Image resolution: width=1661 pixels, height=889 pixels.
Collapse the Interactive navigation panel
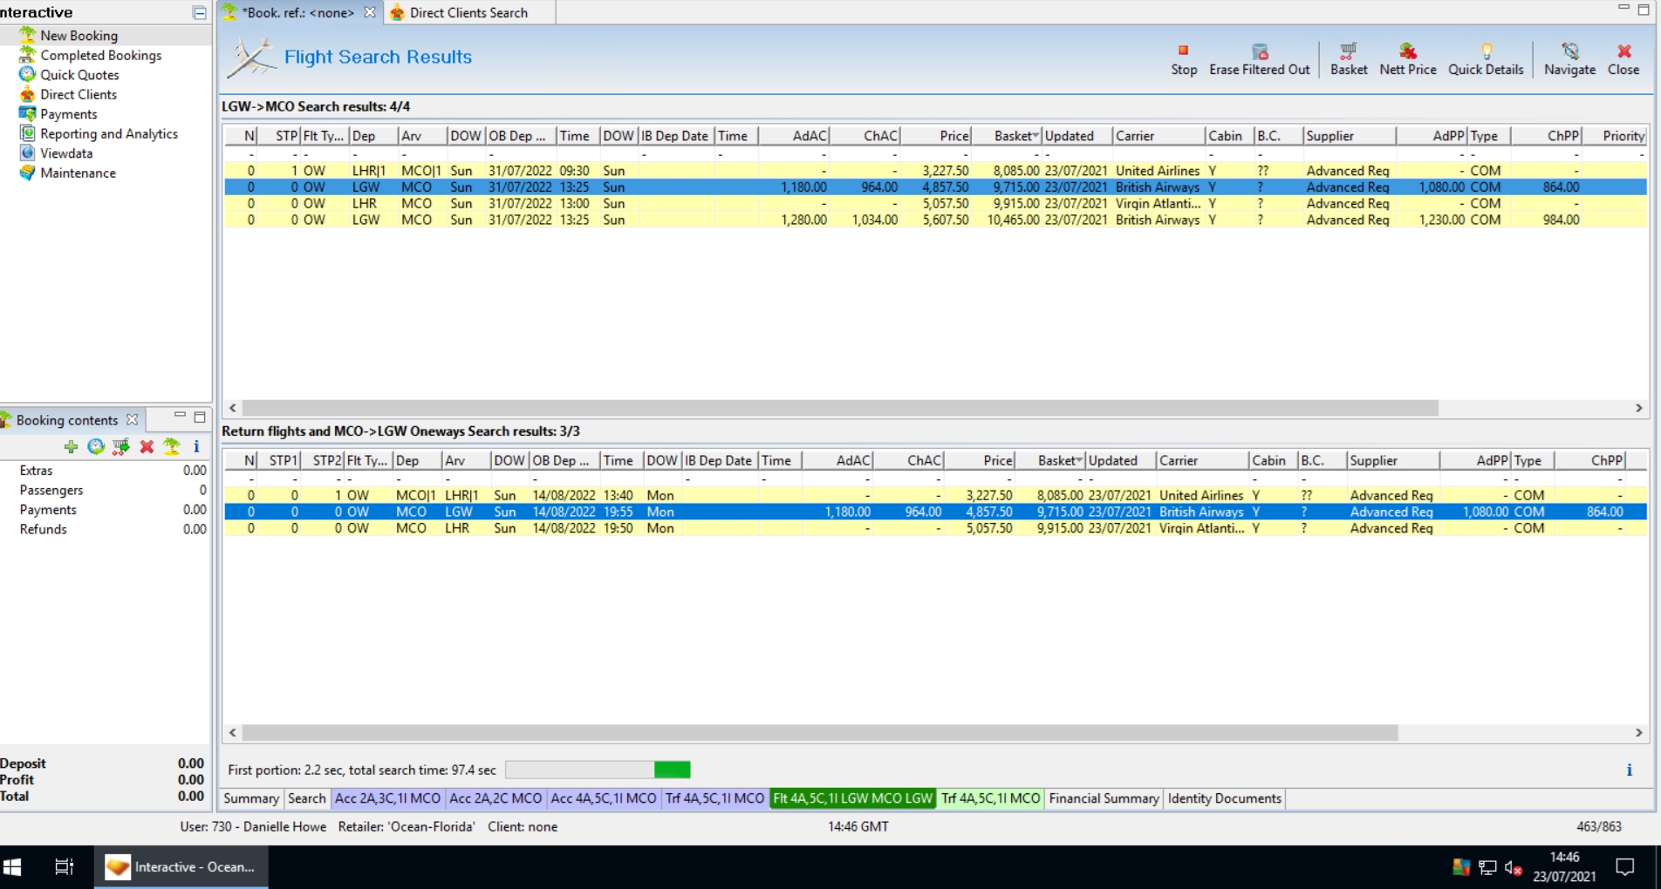click(199, 13)
